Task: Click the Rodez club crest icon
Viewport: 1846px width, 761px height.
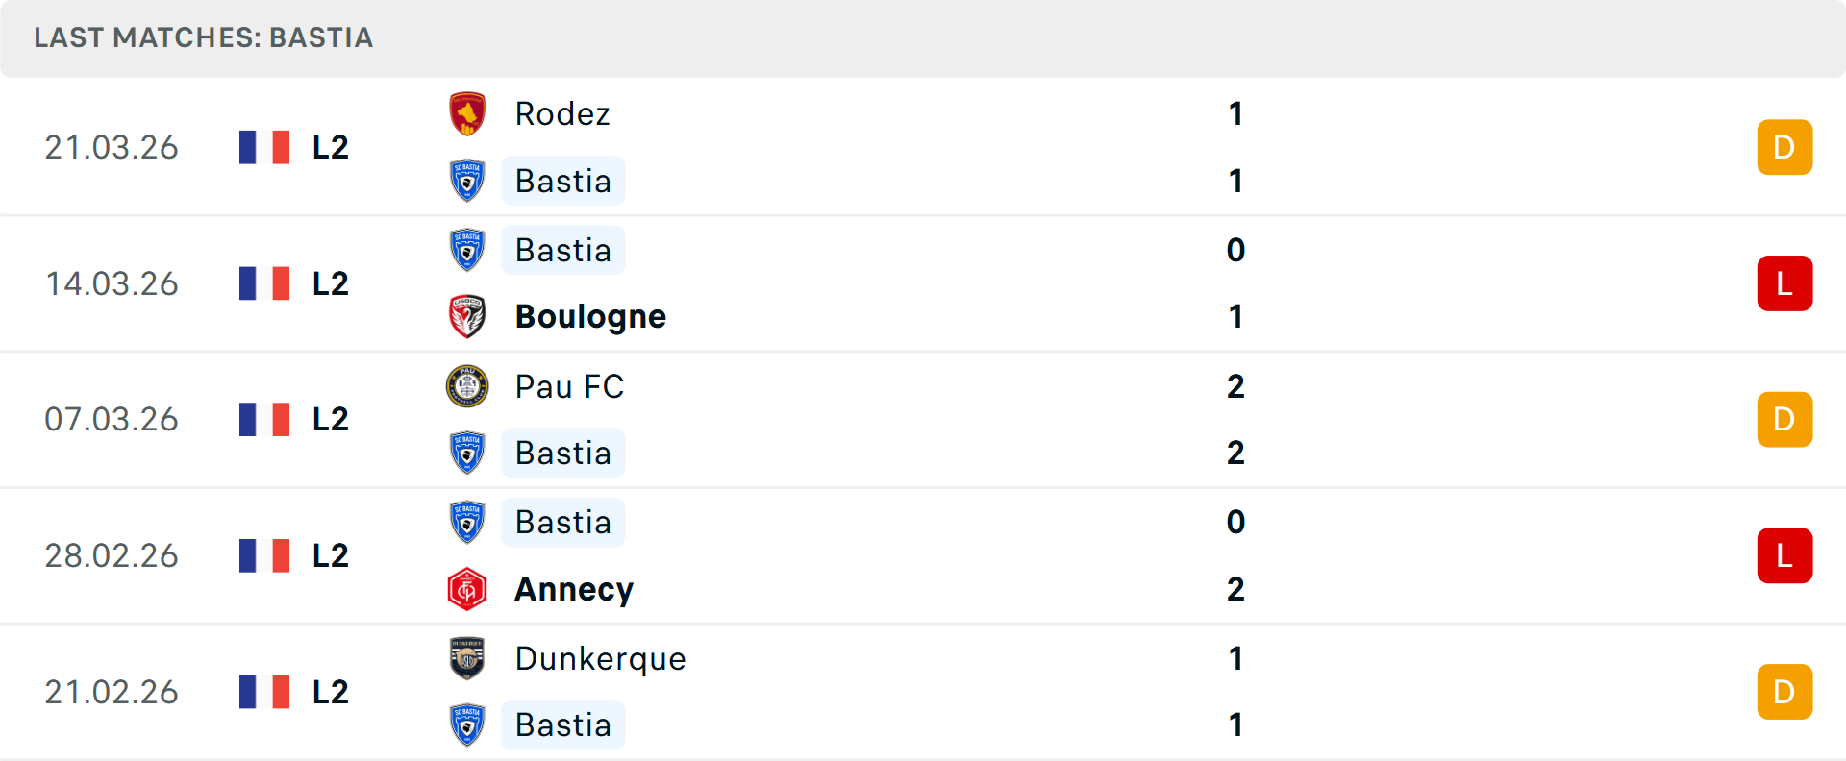Action: [x=467, y=114]
